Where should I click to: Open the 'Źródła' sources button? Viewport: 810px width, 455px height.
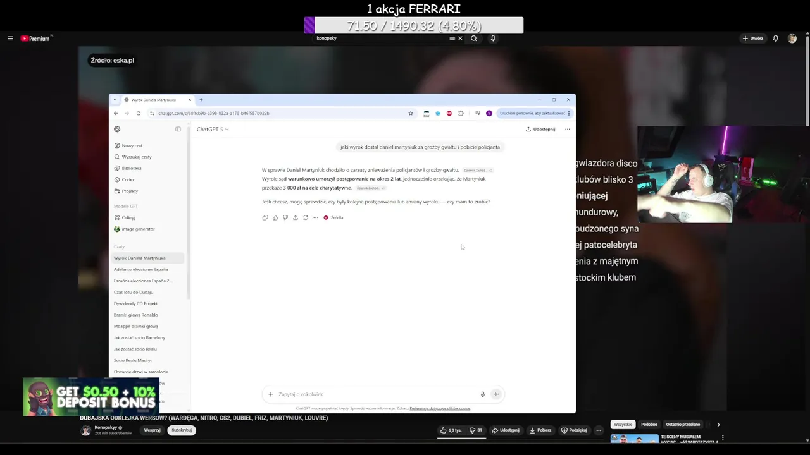click(333, 217)
